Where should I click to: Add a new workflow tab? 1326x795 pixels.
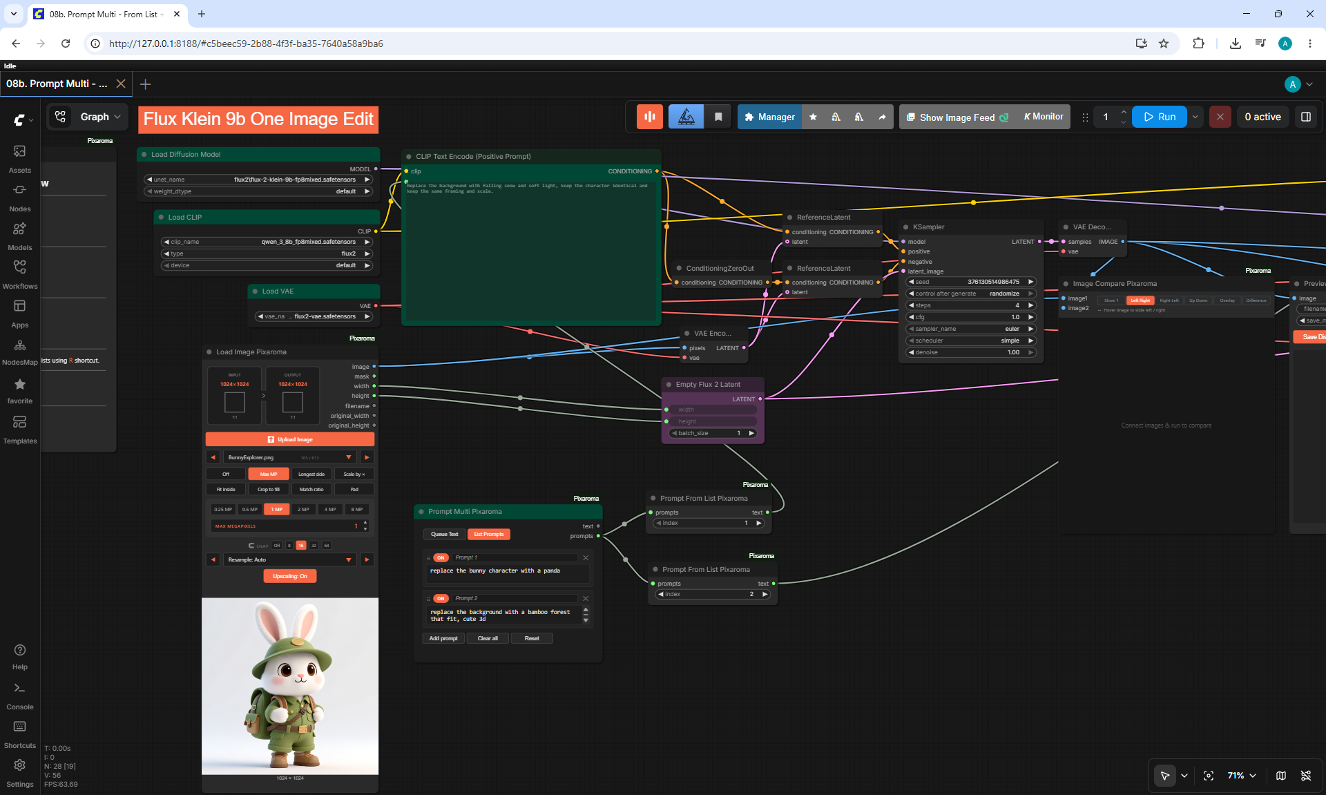pos(145,84)
